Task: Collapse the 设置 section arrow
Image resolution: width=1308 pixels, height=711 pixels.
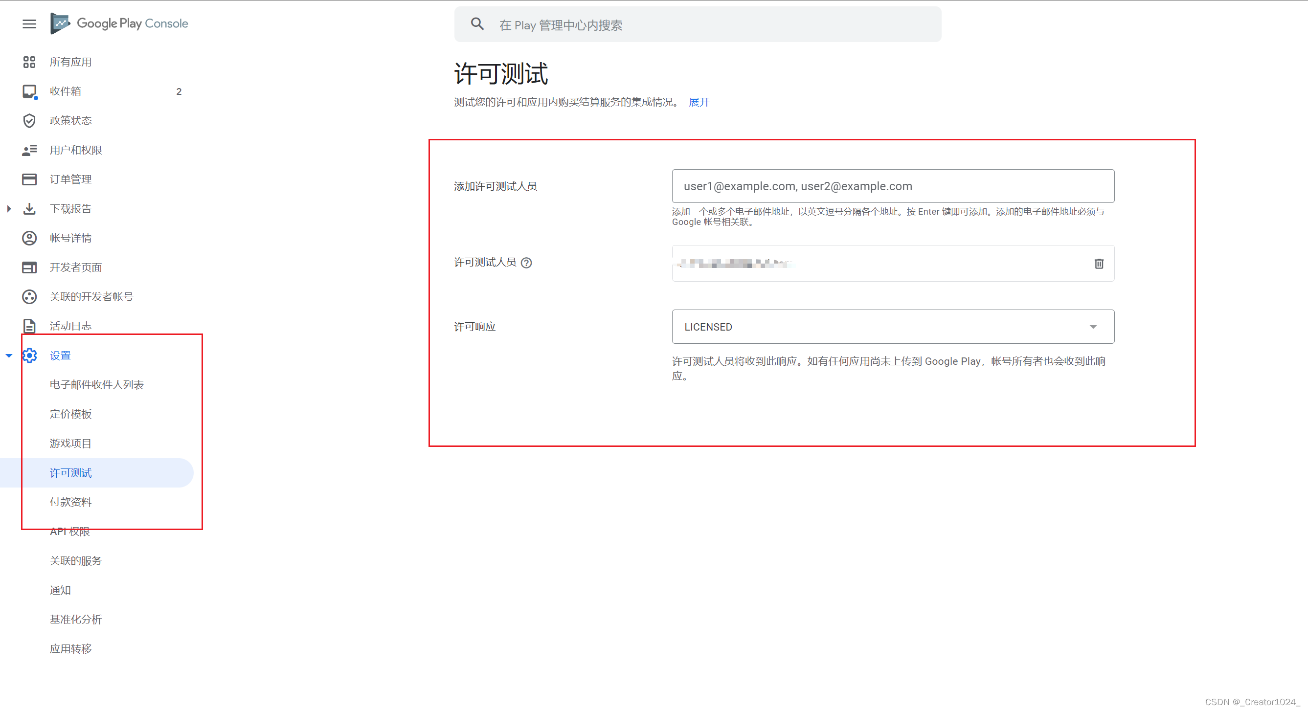Action: click(x=9, y=355)
